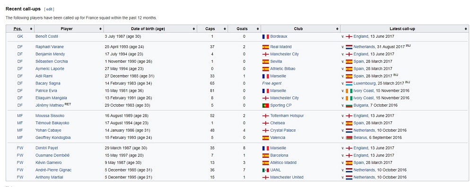The width and height of the screenshot is (473, 187).
Task: Open Ivory Coast link in Patrice Evra row
Action: click(364, 91)
